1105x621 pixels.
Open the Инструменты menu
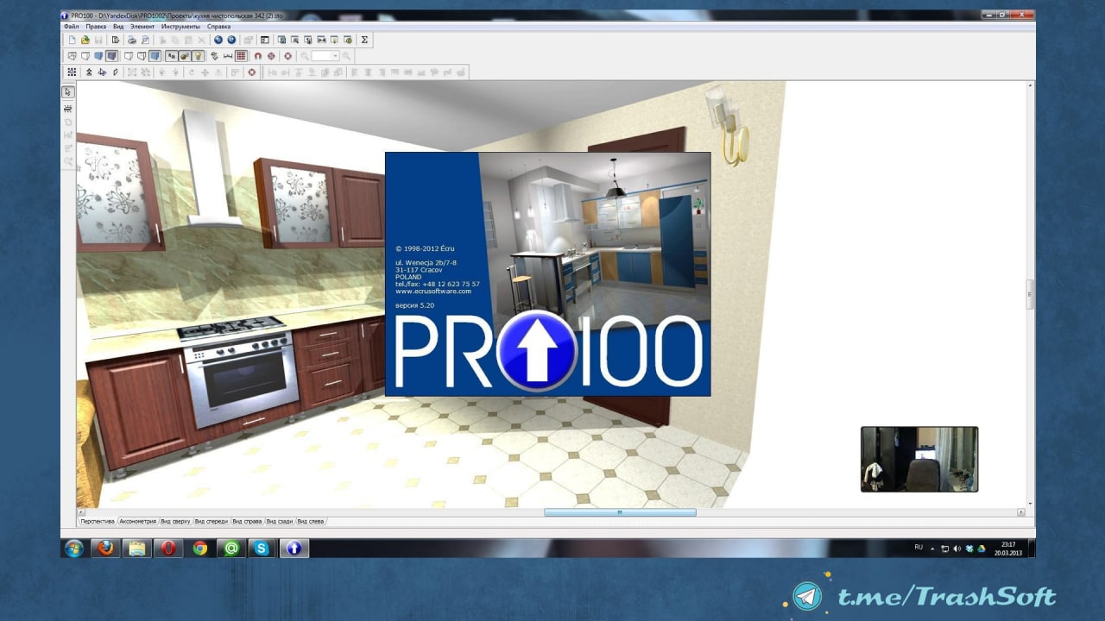[x=180, y=27]
